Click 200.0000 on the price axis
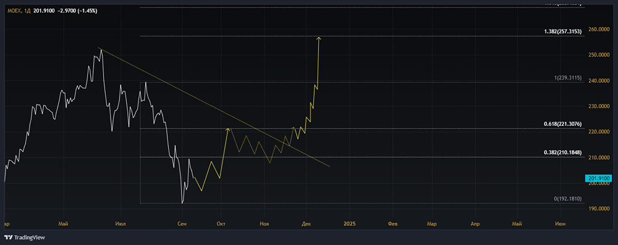The image size is (618, 245). click(x=599, y=183)
